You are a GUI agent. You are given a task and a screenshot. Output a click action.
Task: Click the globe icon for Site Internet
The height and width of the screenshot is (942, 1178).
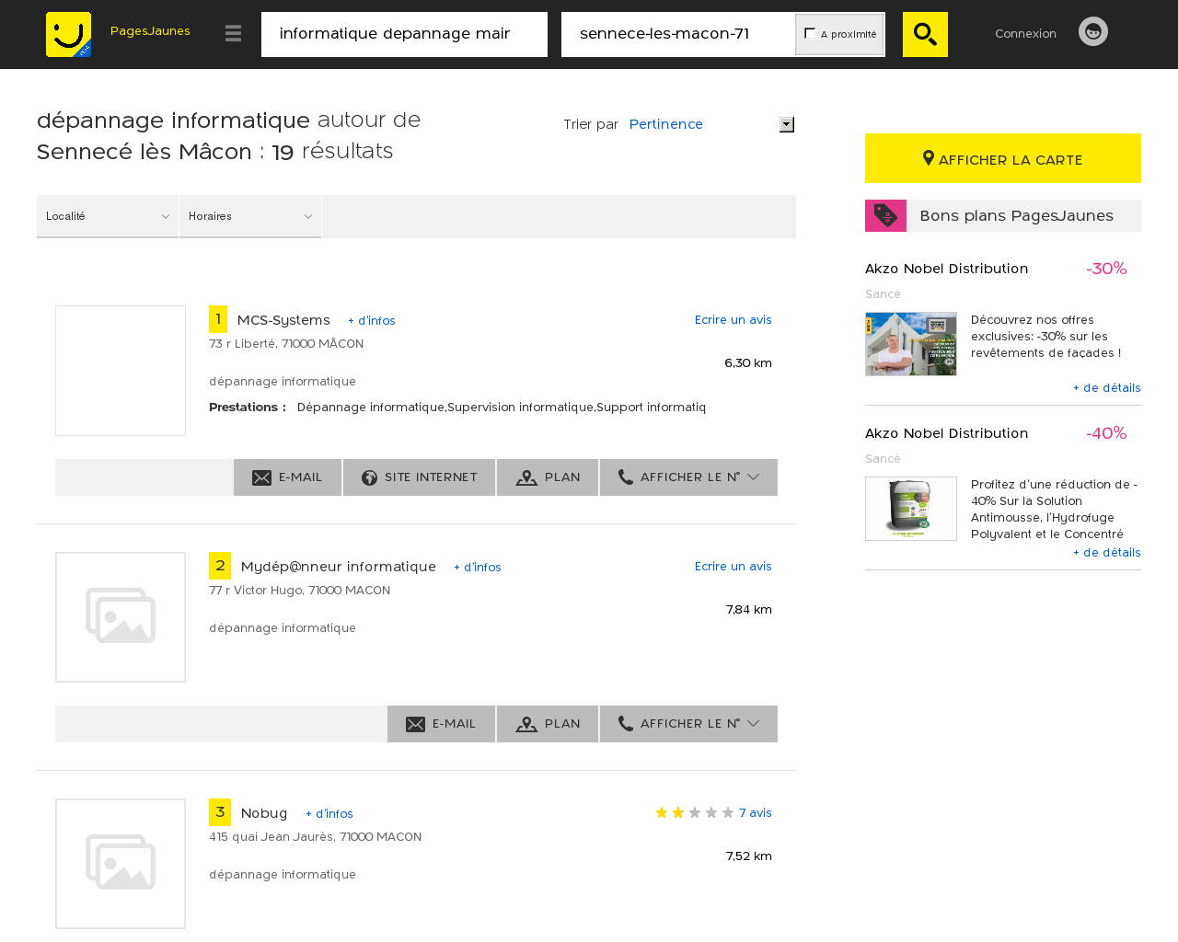pyautogui.click(x=369, y=477)
